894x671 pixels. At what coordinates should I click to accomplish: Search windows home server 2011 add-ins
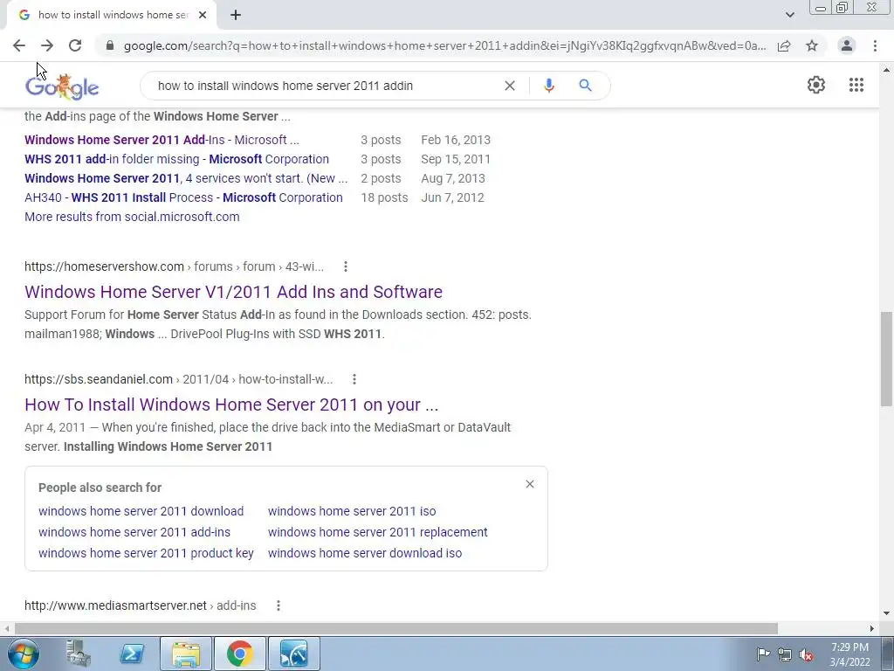(134, 532)
